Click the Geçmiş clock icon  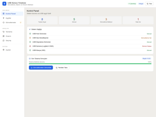tap(3, 40)
